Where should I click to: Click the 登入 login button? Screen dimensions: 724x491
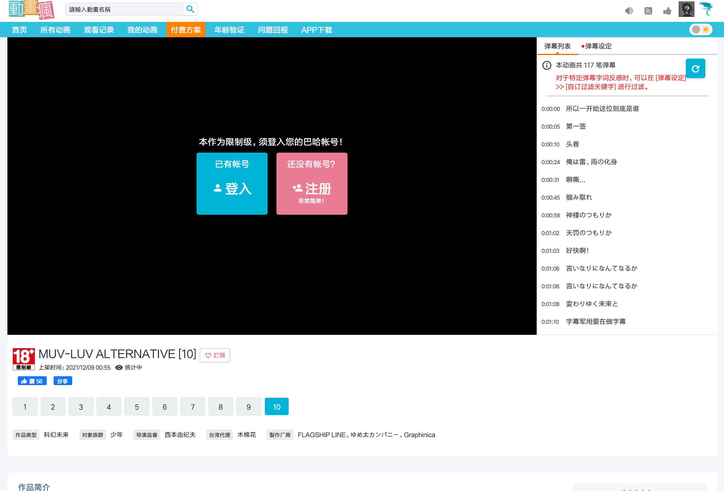point(232,183)
